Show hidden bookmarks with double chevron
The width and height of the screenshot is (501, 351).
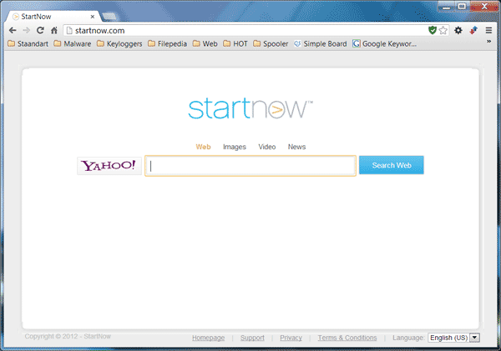point(488,41)
